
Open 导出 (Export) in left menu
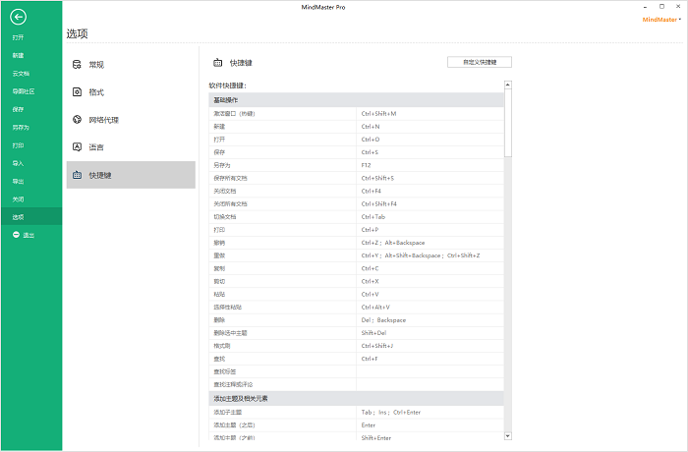click(18, 182)
